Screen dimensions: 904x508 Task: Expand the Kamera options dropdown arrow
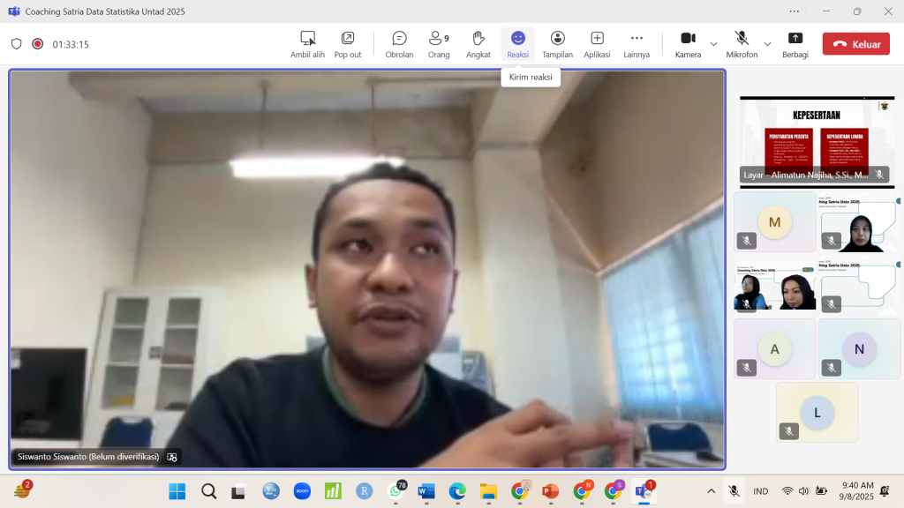[x=713, y=44]
